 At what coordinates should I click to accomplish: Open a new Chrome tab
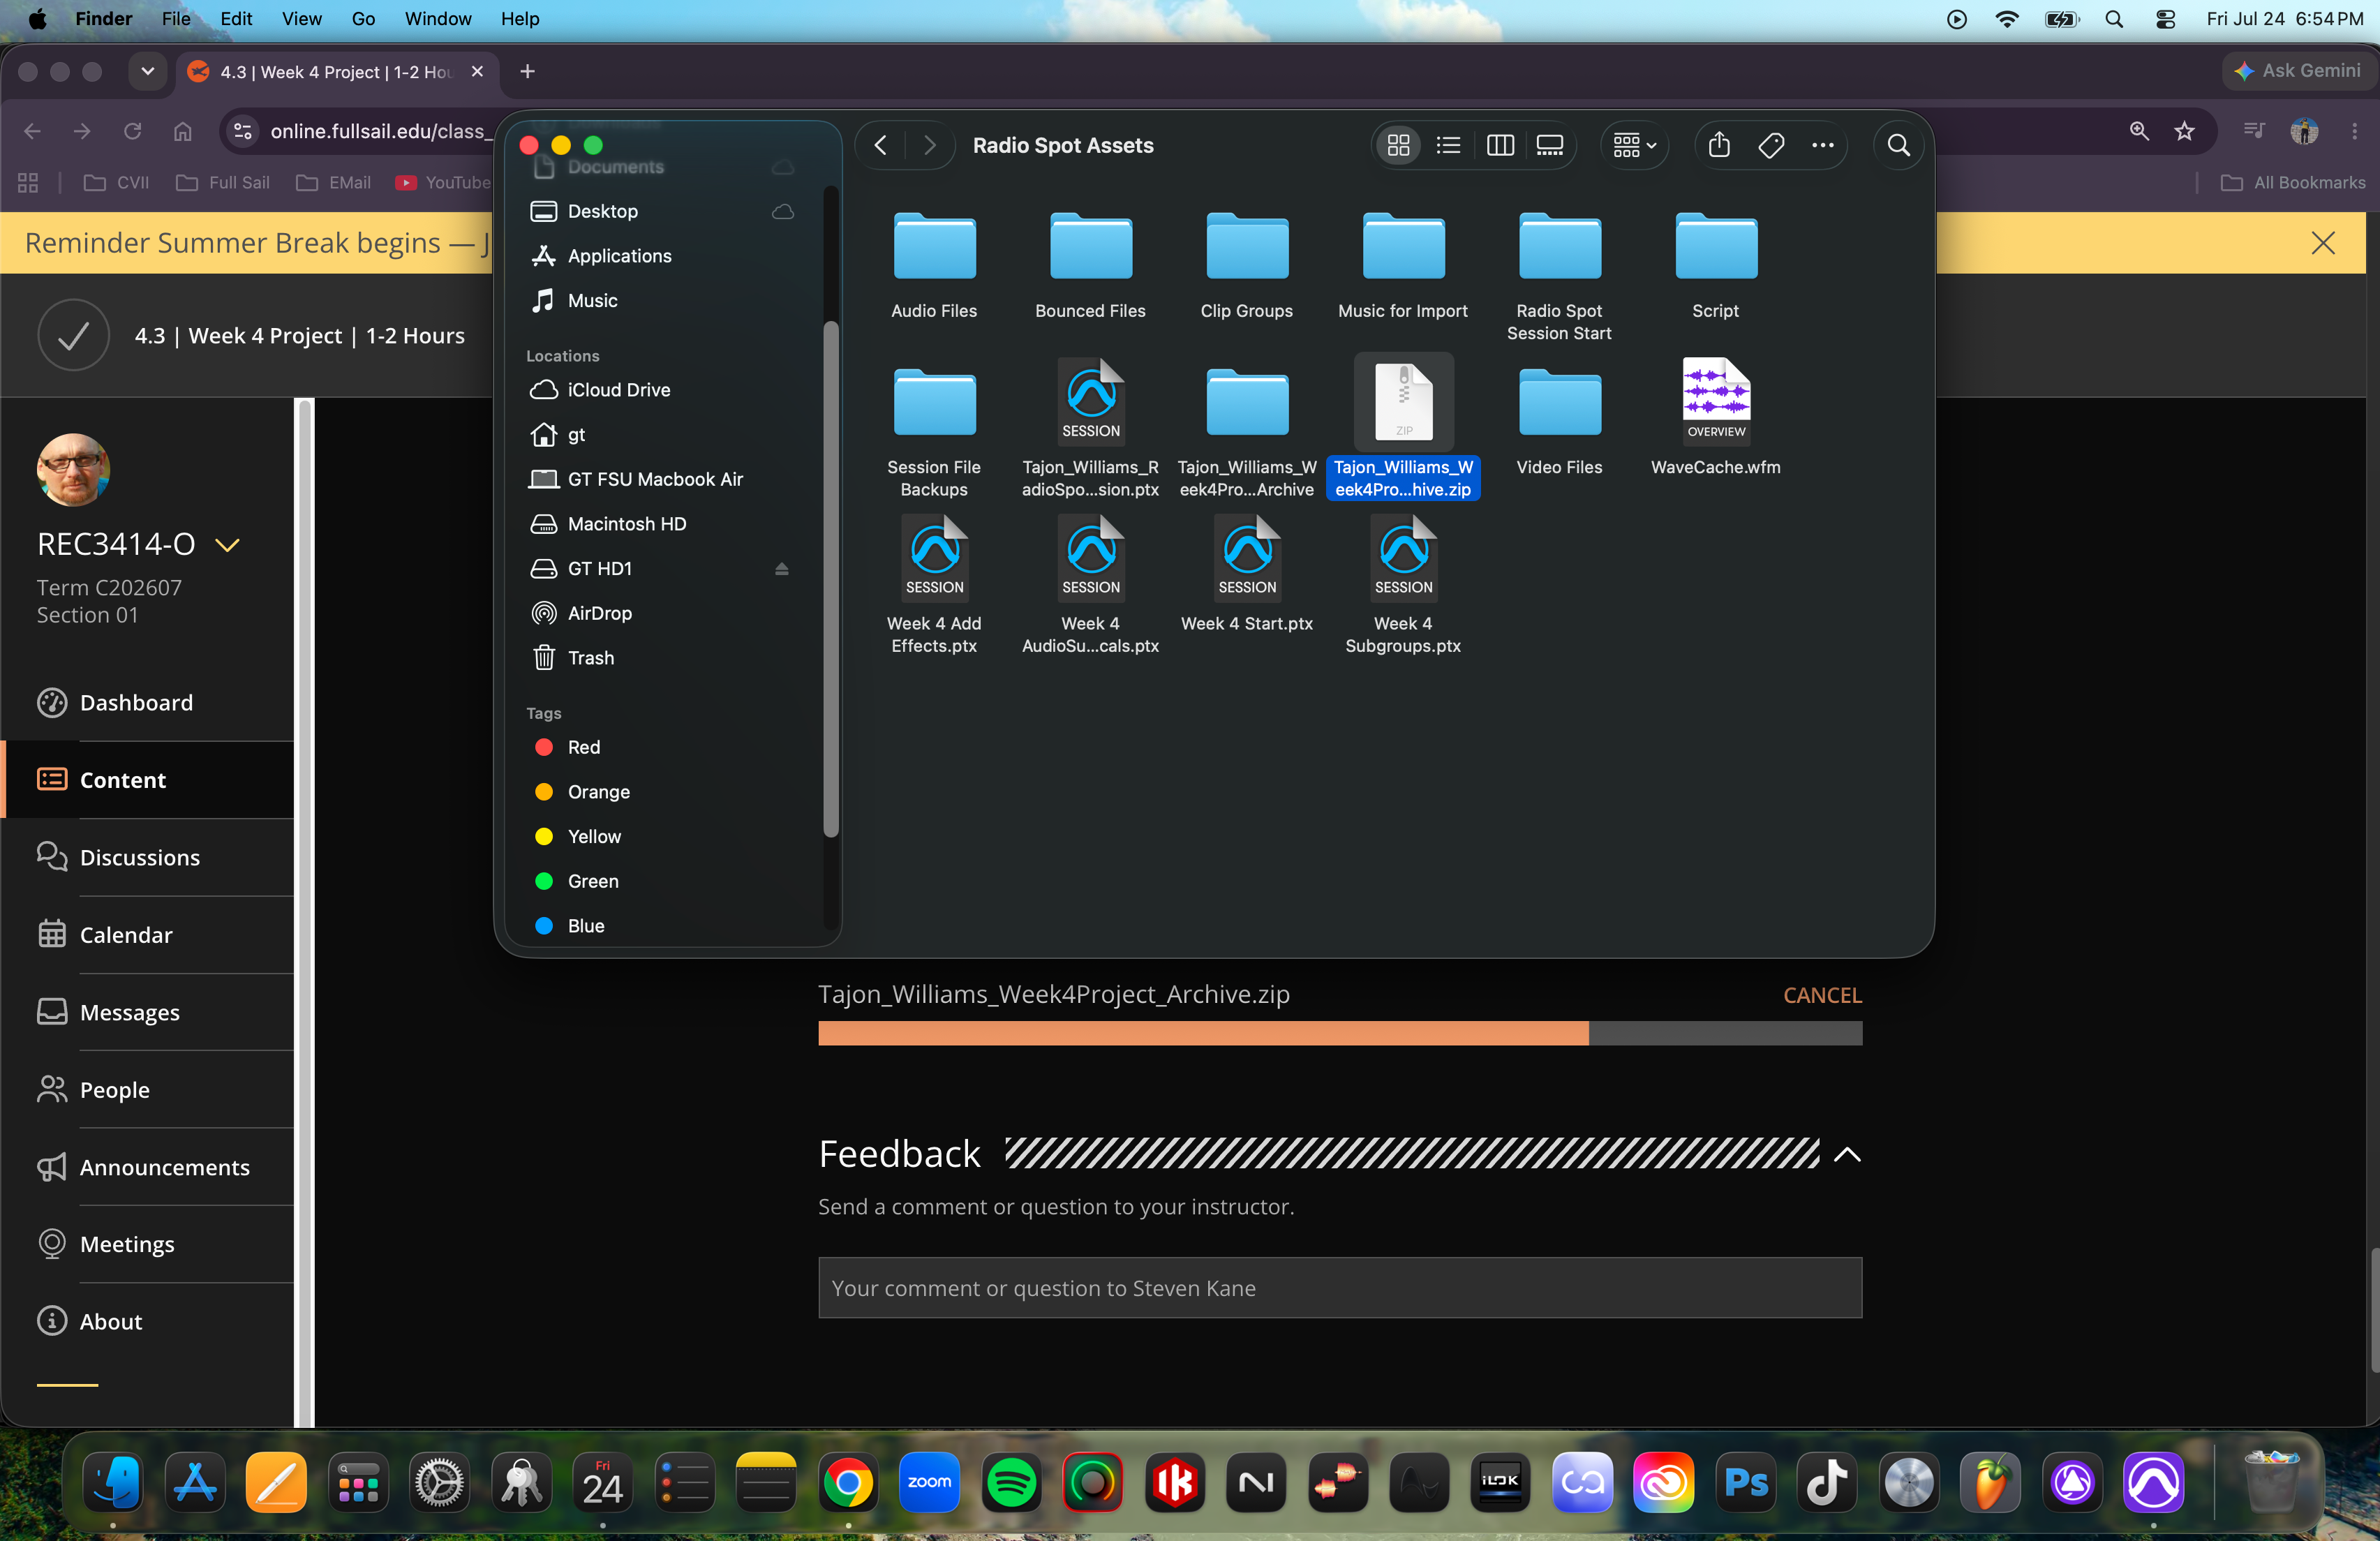[527, 71]
